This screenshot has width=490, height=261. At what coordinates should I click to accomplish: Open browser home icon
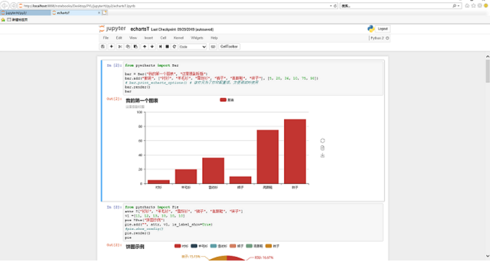[x=467, y=6]
